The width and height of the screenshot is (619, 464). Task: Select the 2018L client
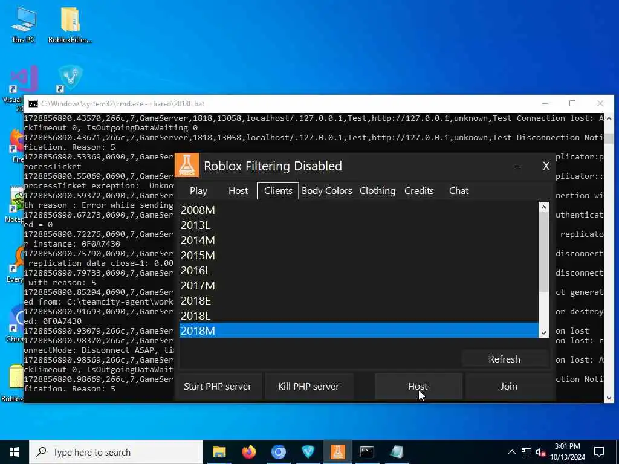[359, 315]
